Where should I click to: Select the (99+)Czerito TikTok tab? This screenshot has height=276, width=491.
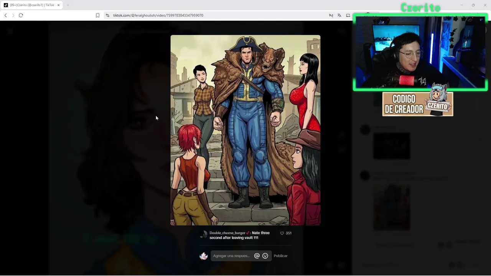(x=32, y=5)
